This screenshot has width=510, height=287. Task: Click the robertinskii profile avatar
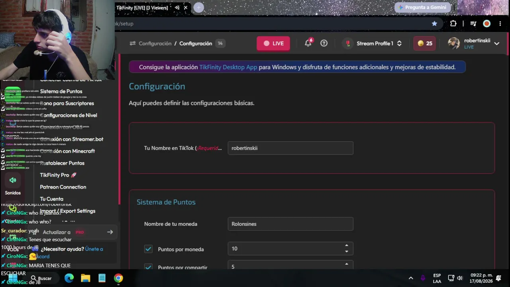[x=453, y=43]
